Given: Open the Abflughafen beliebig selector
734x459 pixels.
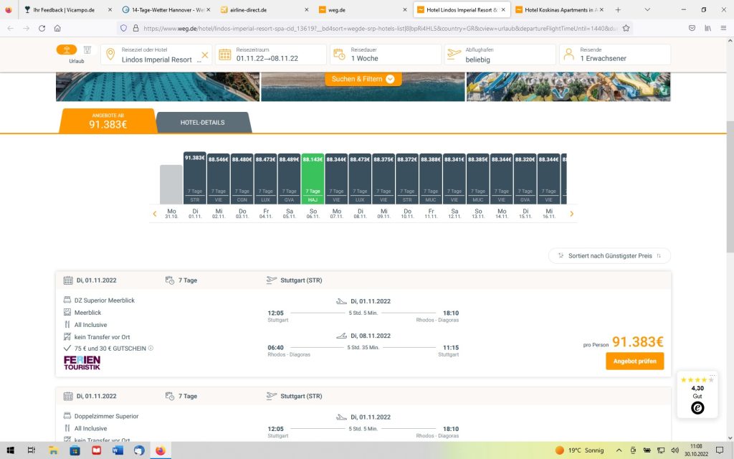Looking at the screenshot, I should [x=500, y=55].
